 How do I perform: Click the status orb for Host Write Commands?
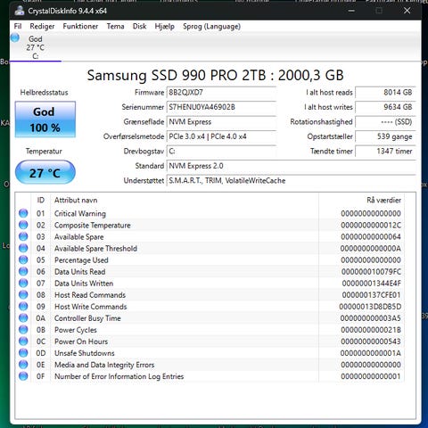coord(23,307)
